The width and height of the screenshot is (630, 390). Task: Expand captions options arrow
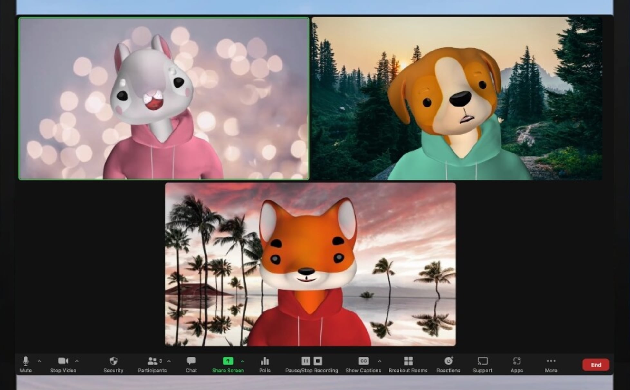(380, 361)
